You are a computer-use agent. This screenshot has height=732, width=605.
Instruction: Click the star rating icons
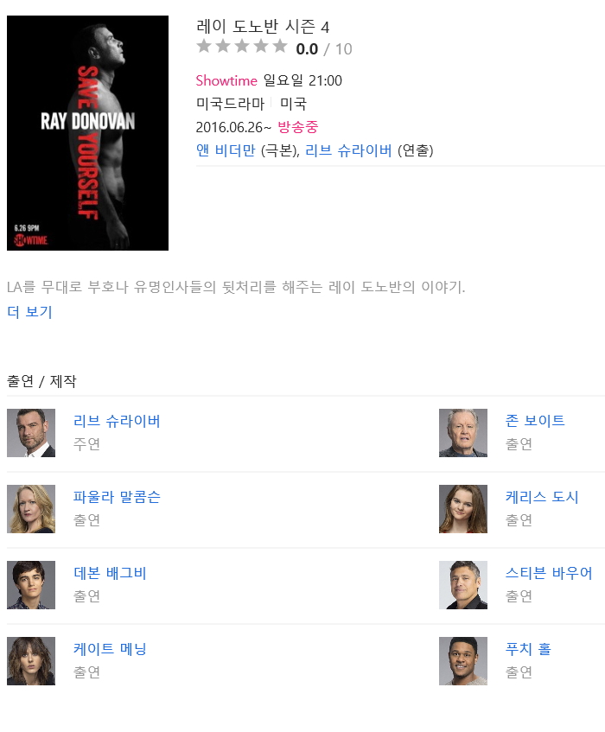(242, 46)
